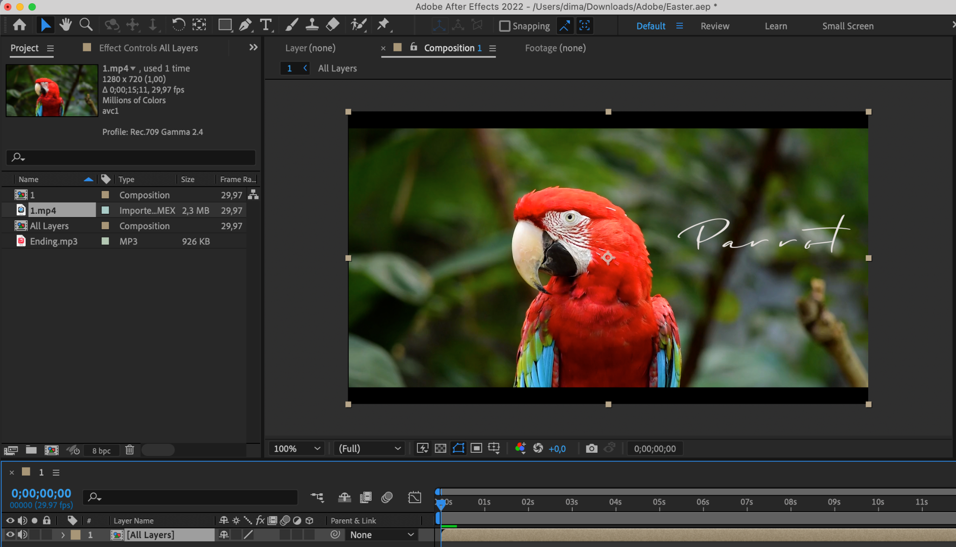This screenshot has width=956, height=547.
Task: Expand the All Layers layer properties
Action: (x=63, y=535)
